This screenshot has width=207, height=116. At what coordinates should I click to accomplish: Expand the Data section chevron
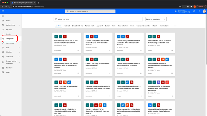click(x=20, y=48)
